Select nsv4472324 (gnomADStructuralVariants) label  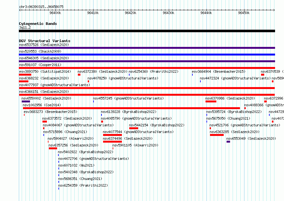tap(235, 78)
